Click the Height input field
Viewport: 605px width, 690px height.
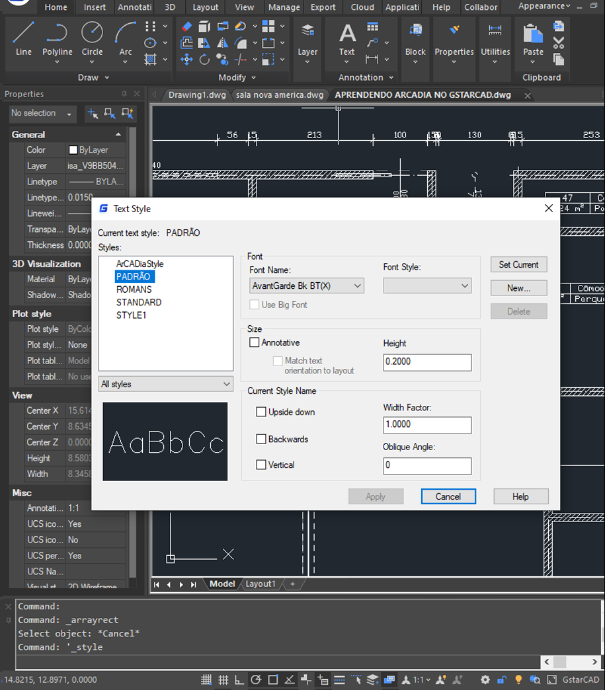tap(427, 362)
